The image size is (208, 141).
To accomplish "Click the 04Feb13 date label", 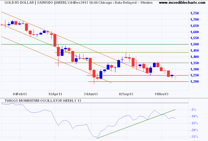I will tap(20, 94).
